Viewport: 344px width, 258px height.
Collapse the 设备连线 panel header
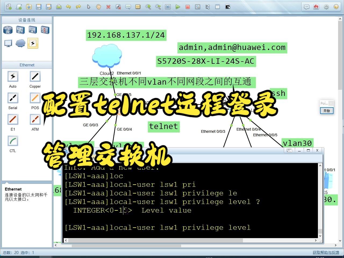[x=27, y=20]
